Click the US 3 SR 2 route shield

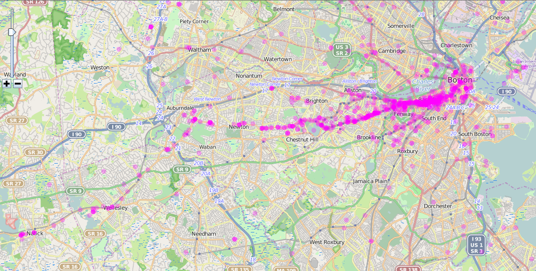click(x=342, y=50)
